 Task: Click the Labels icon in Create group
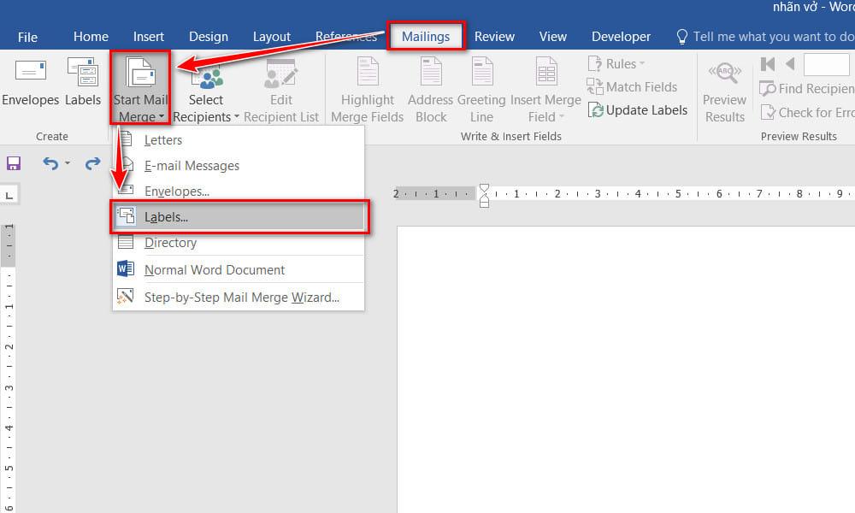point(83,72)
